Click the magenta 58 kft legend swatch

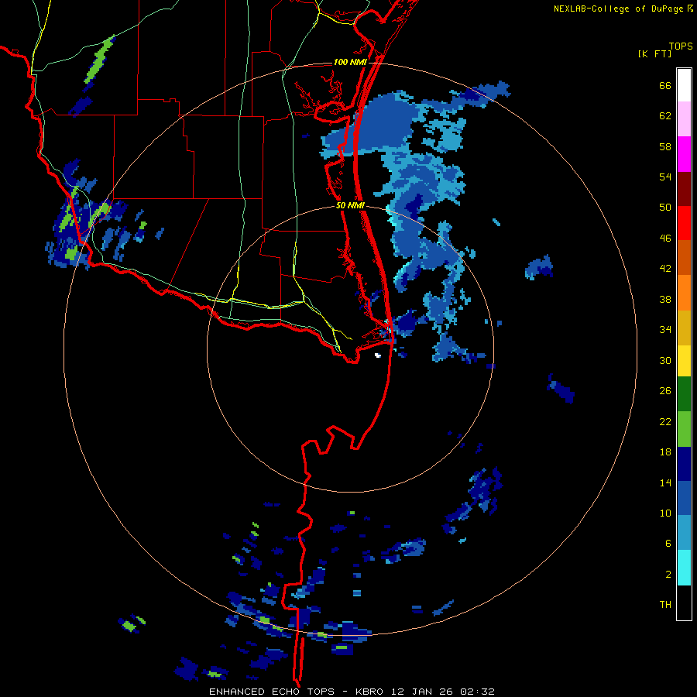pos(684,154)
